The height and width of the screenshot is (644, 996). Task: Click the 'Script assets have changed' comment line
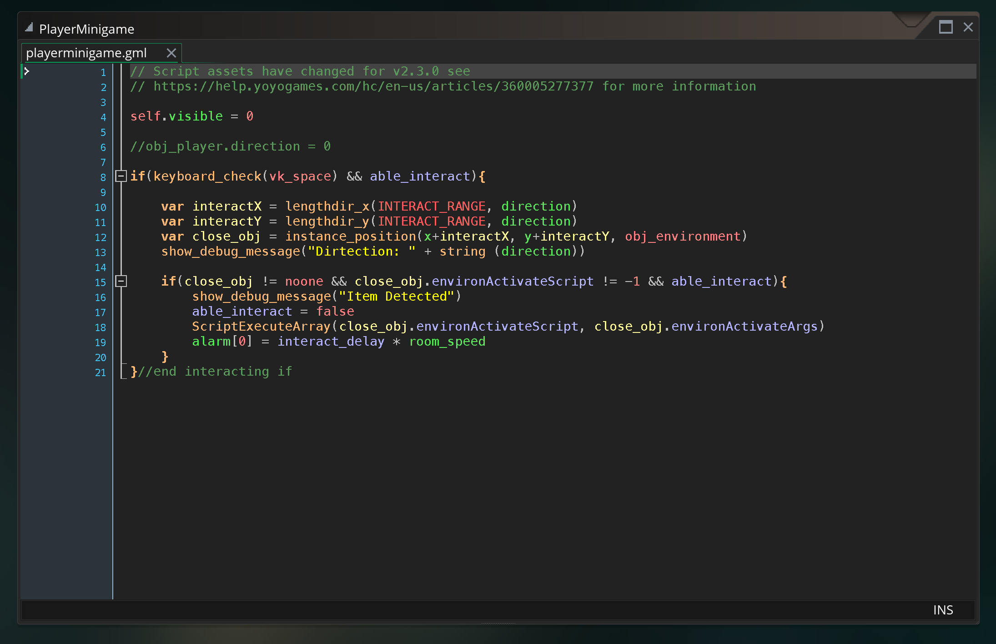click(x=300, y=71)
